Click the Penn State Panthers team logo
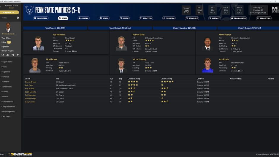 [29, 10]
